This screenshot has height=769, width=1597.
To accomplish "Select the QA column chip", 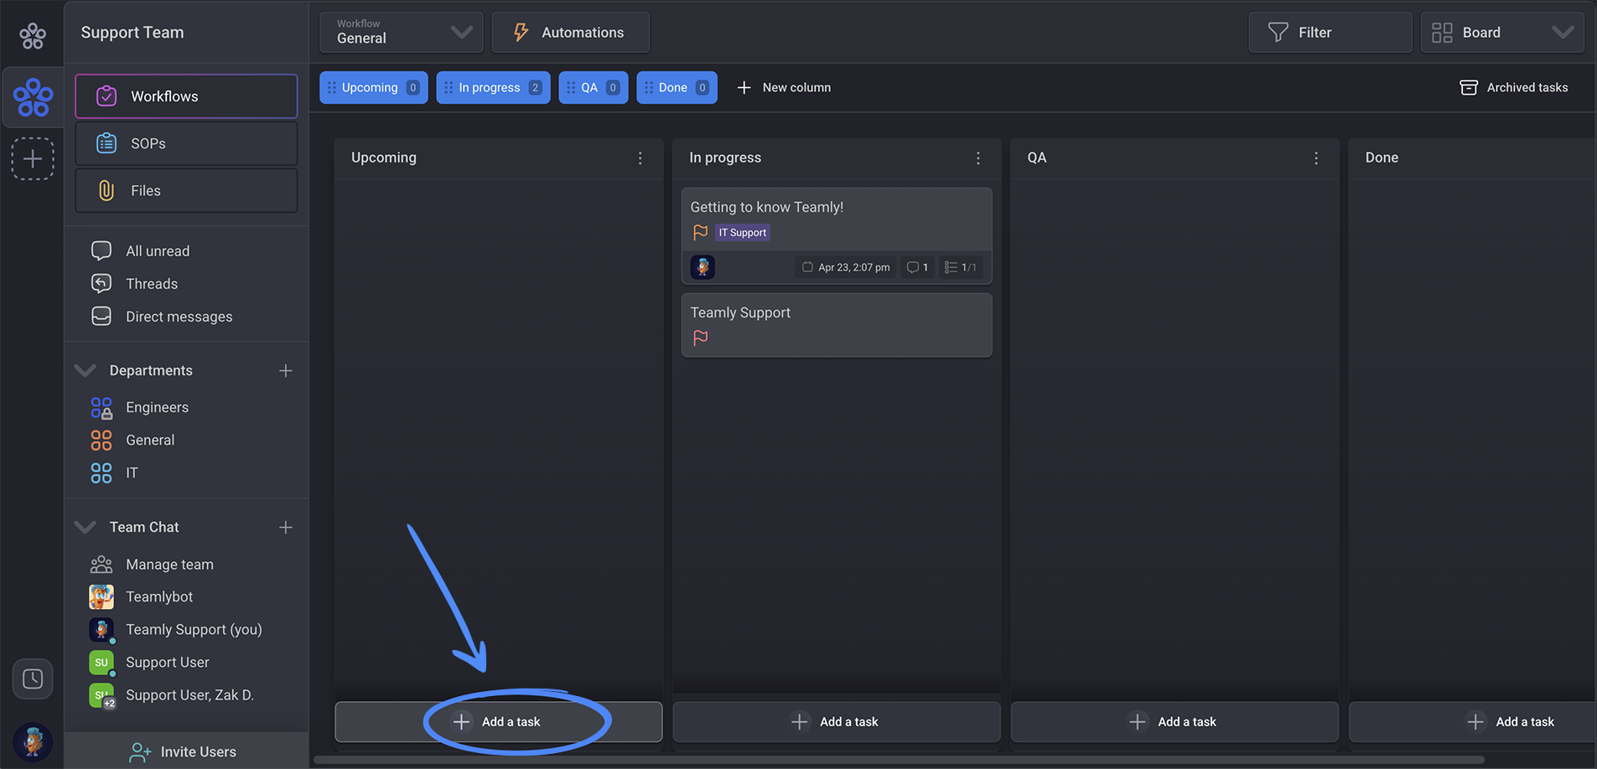I will point(594,87).
